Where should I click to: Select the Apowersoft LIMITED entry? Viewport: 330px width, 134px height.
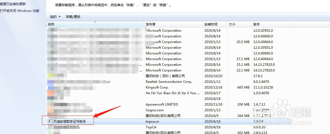tap(162, 104)
